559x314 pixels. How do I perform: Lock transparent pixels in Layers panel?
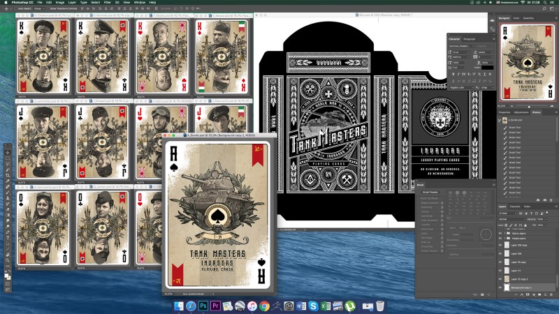tap(506, 225)
